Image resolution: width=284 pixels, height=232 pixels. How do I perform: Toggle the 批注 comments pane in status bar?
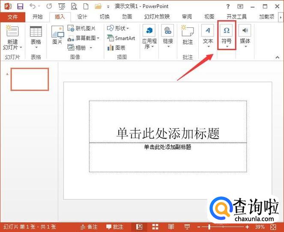[x=115, y=227]
